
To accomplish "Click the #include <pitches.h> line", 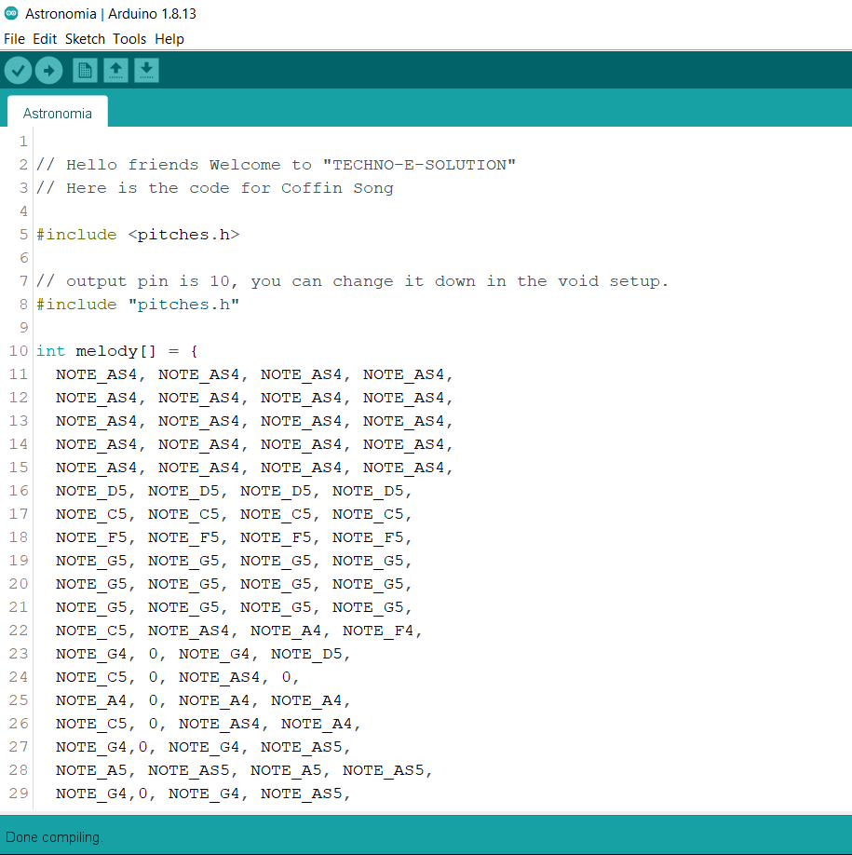I will (x=138, y=235).
